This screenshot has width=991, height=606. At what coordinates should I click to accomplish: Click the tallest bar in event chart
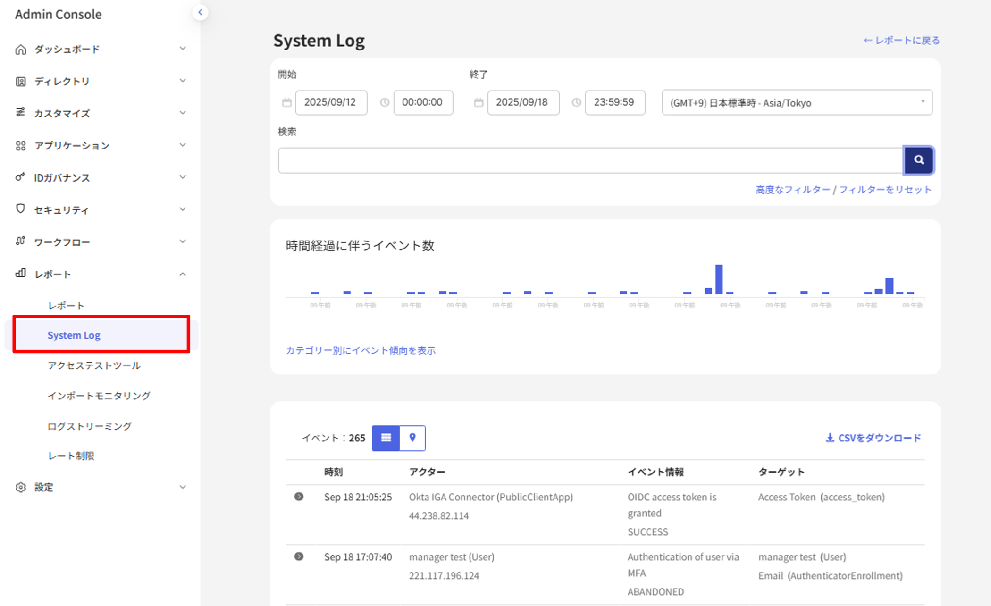point(719,279)
